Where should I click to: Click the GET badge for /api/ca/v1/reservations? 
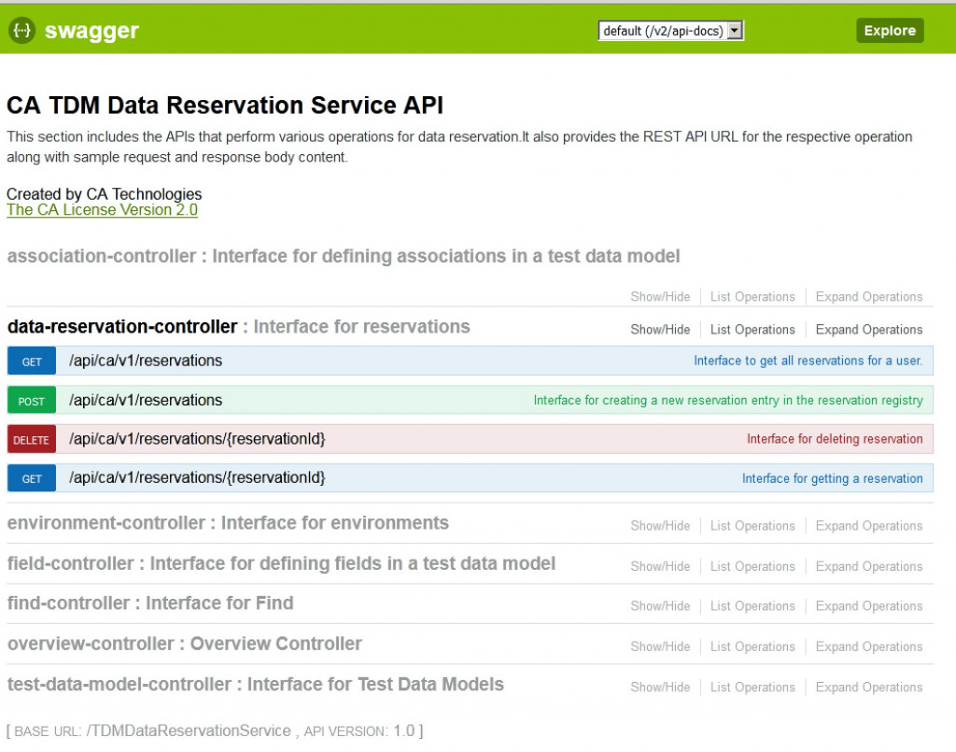click(x=32, y=362)
